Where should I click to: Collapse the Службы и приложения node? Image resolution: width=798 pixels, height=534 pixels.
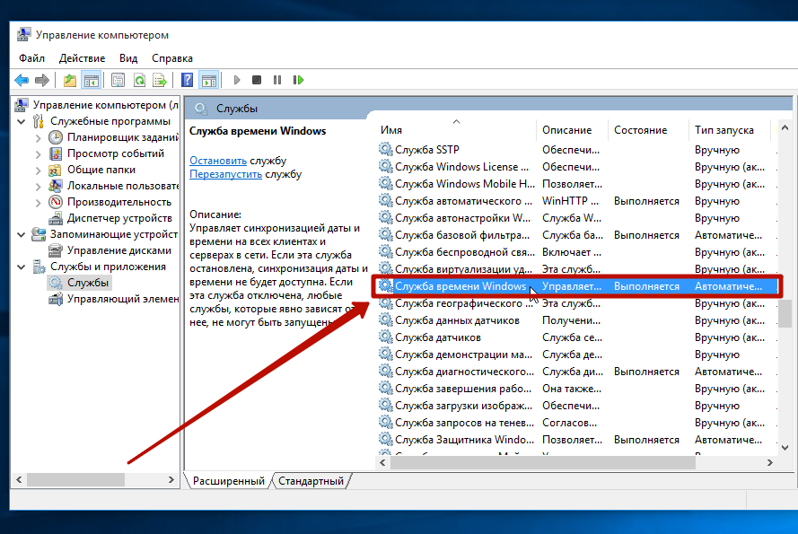[x=22, y=267]
